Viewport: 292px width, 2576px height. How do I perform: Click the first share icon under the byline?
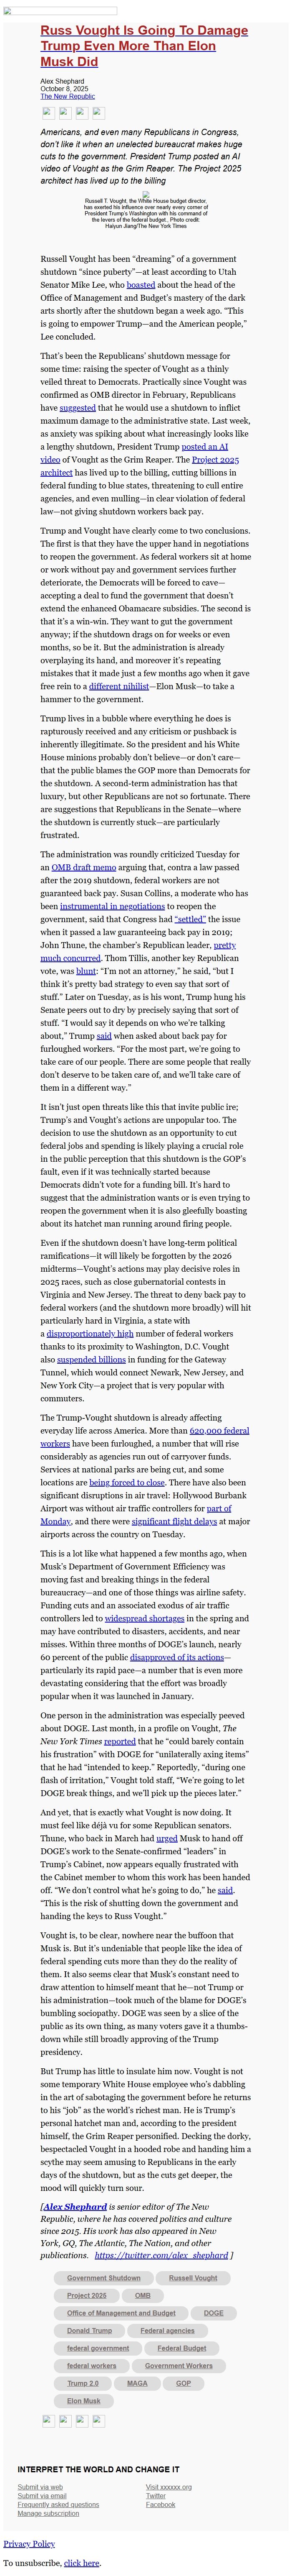tap(47, 113)
